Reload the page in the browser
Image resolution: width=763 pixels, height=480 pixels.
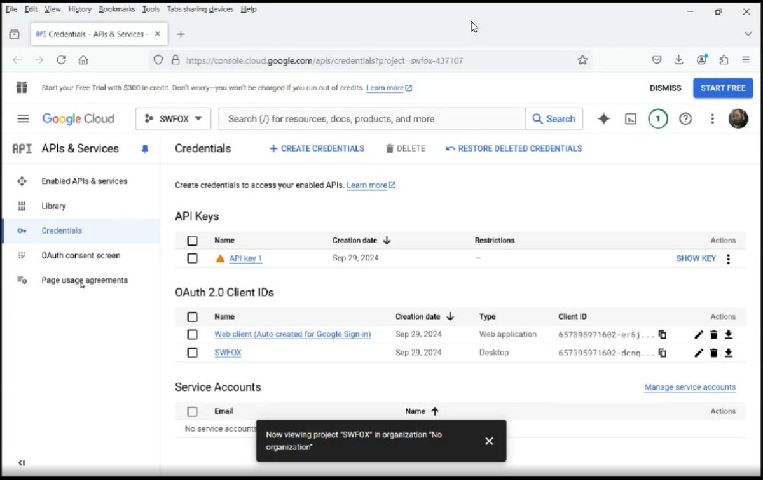[x=61, y=60]
